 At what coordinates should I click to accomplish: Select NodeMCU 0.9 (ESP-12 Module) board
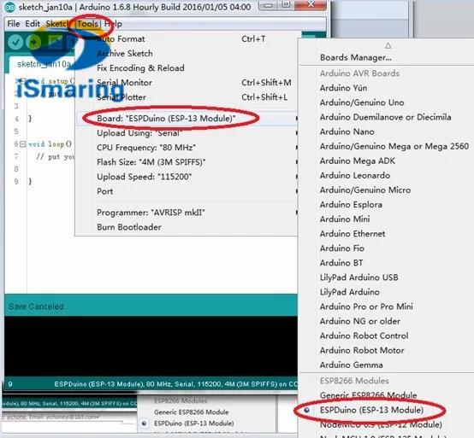pyautogui.click(x=381, y=424)
